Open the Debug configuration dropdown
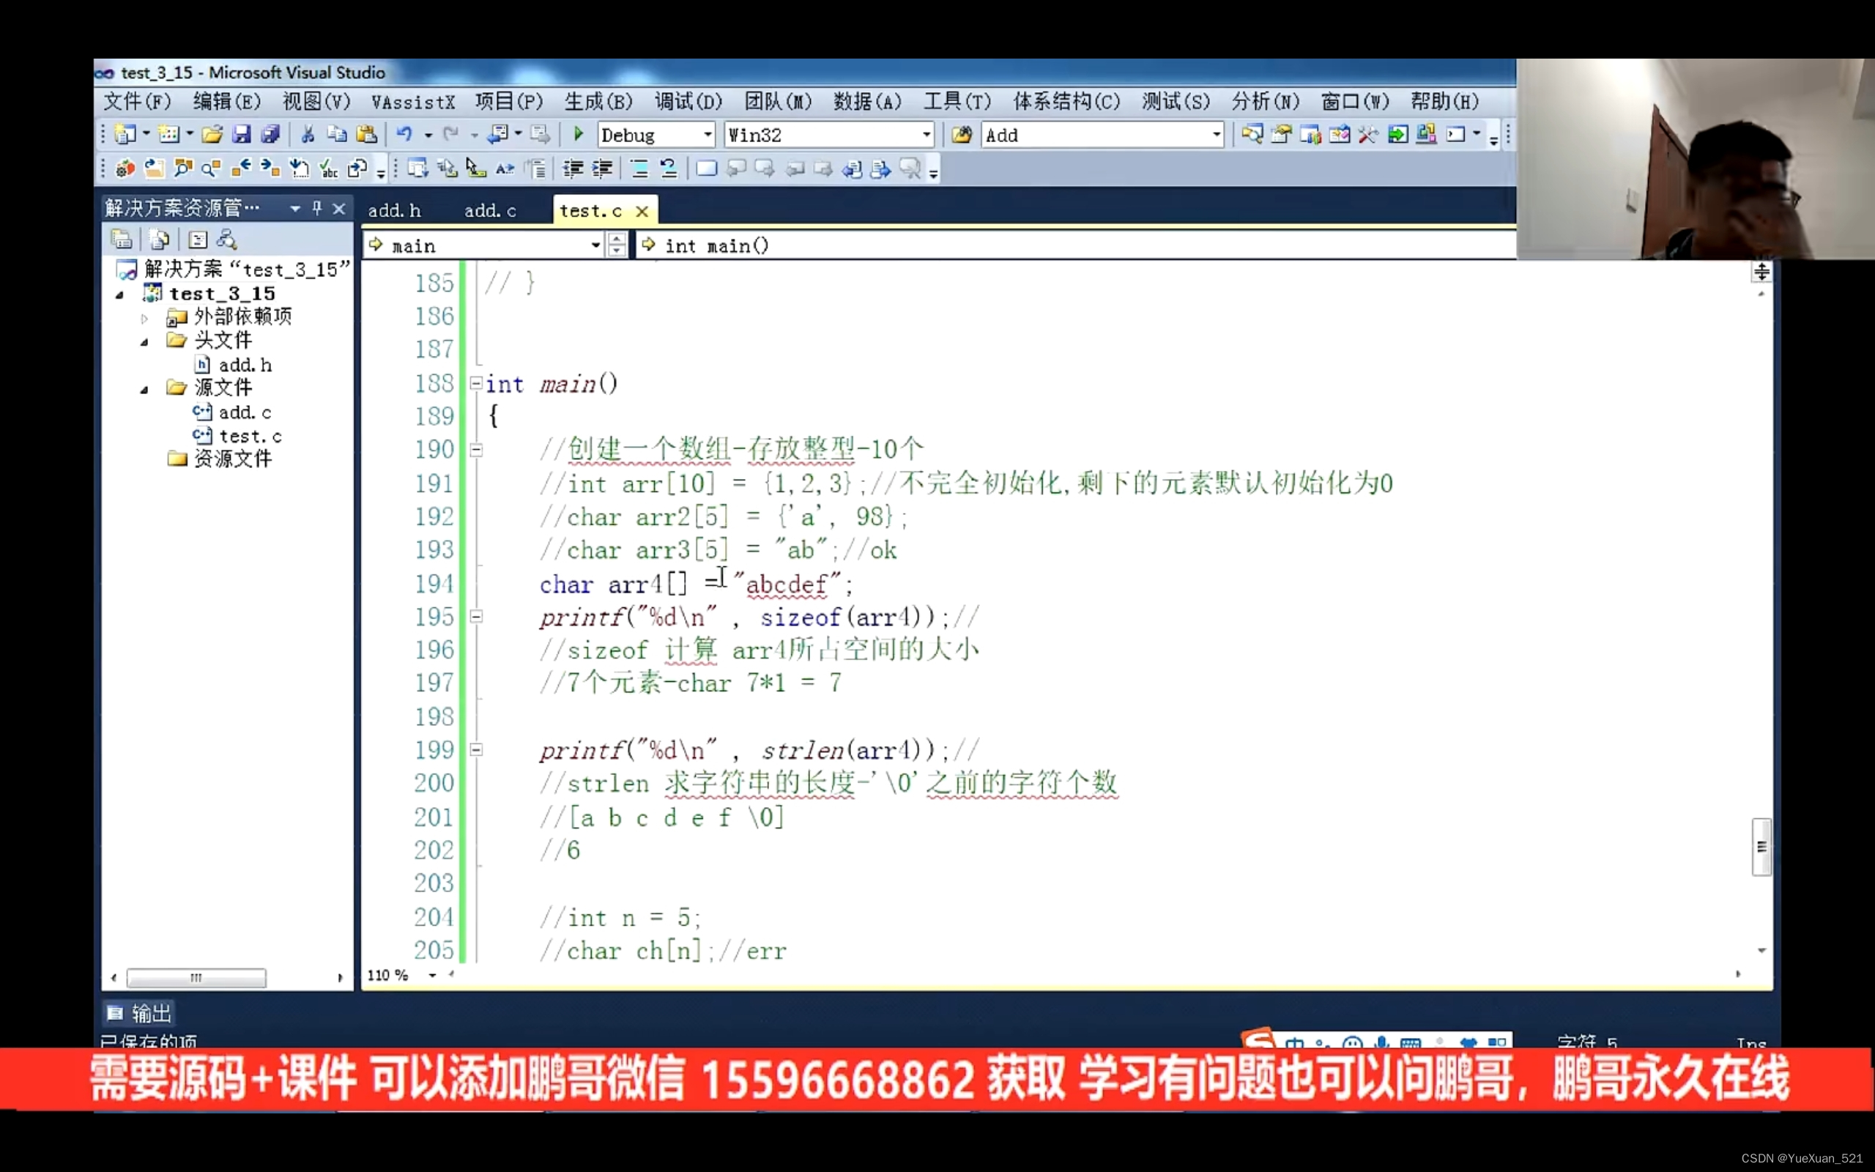This screenshot has height=1172, width=1875. 708,135
